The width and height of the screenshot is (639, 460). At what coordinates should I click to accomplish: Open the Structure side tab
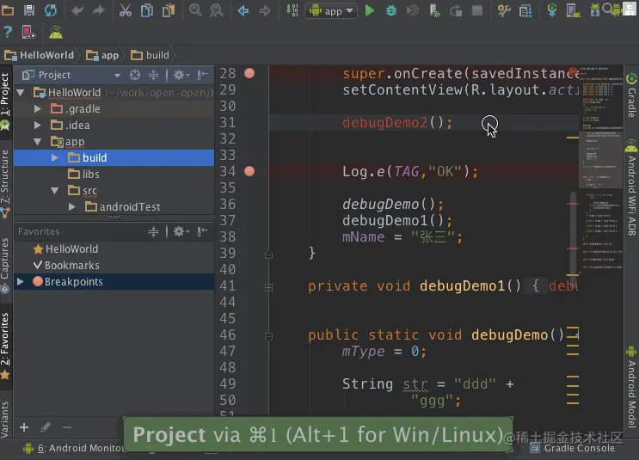(5, 183)
